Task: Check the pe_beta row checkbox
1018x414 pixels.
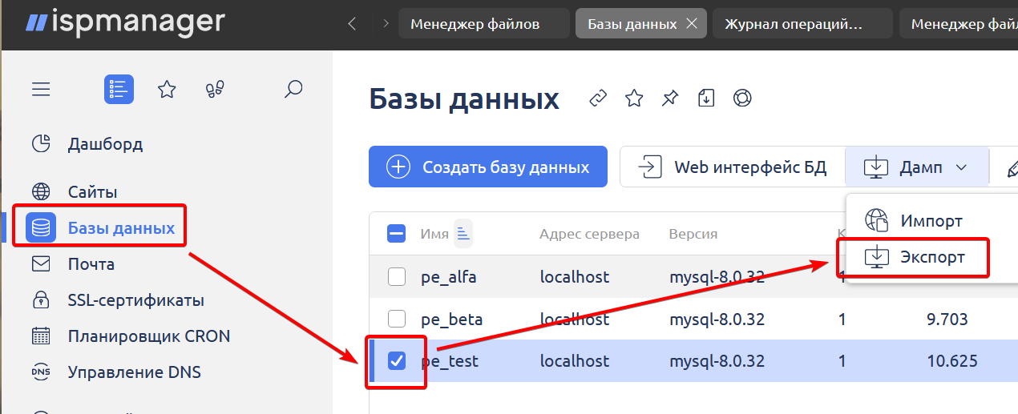Action: click(x=397, y=320)
